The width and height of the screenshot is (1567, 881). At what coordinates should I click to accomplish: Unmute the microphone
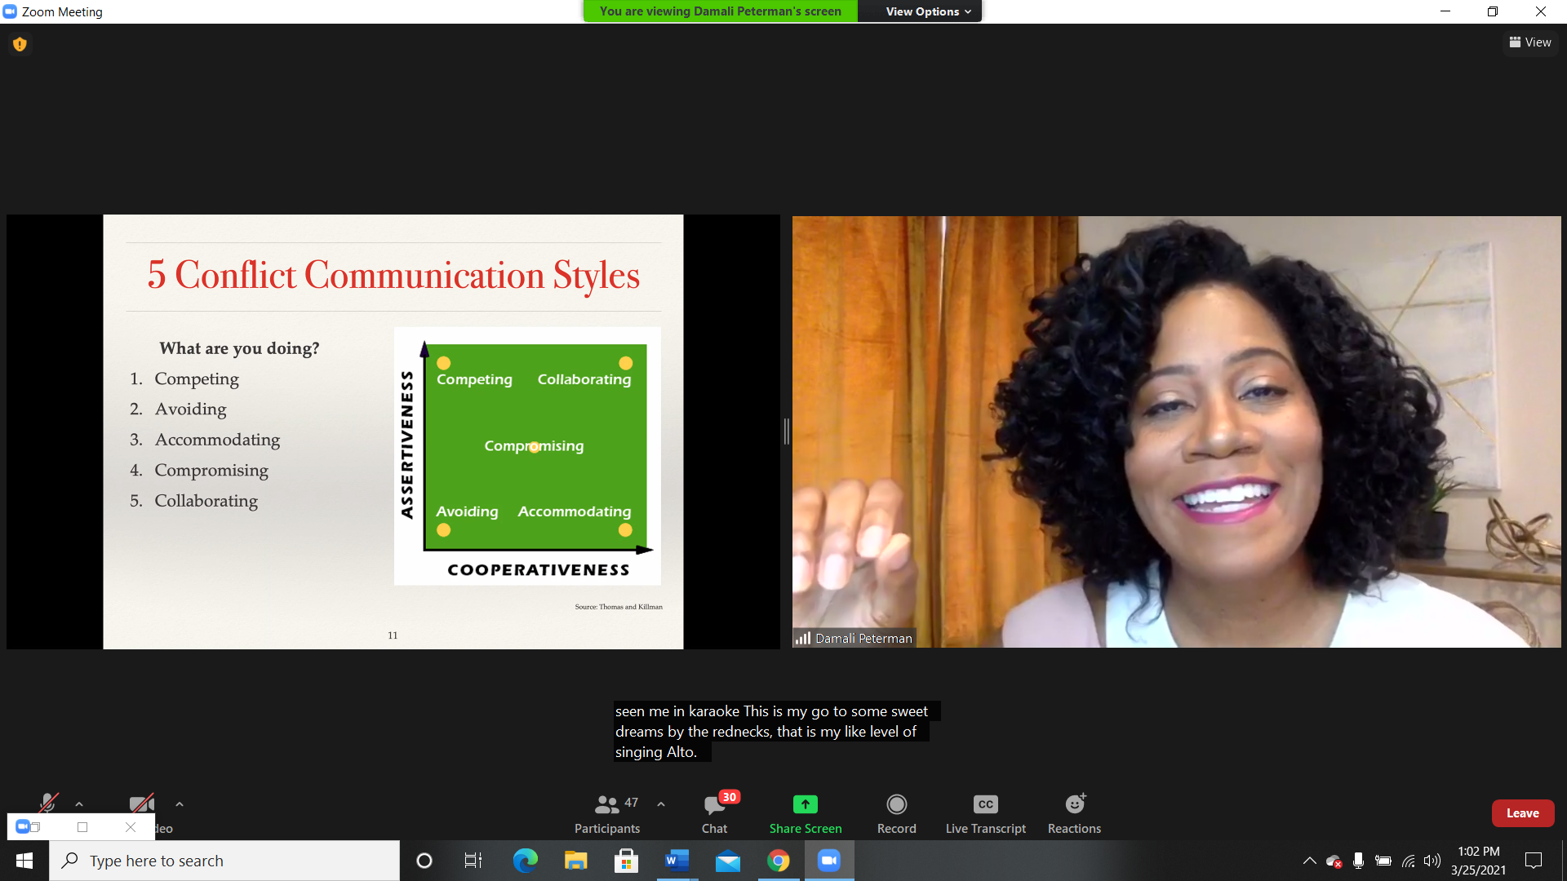click(x=48, y=803)
